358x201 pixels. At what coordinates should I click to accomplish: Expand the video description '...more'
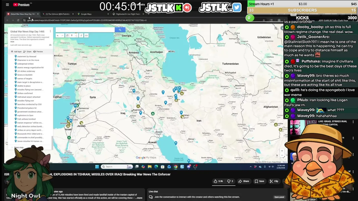click(x=139, y=198)
